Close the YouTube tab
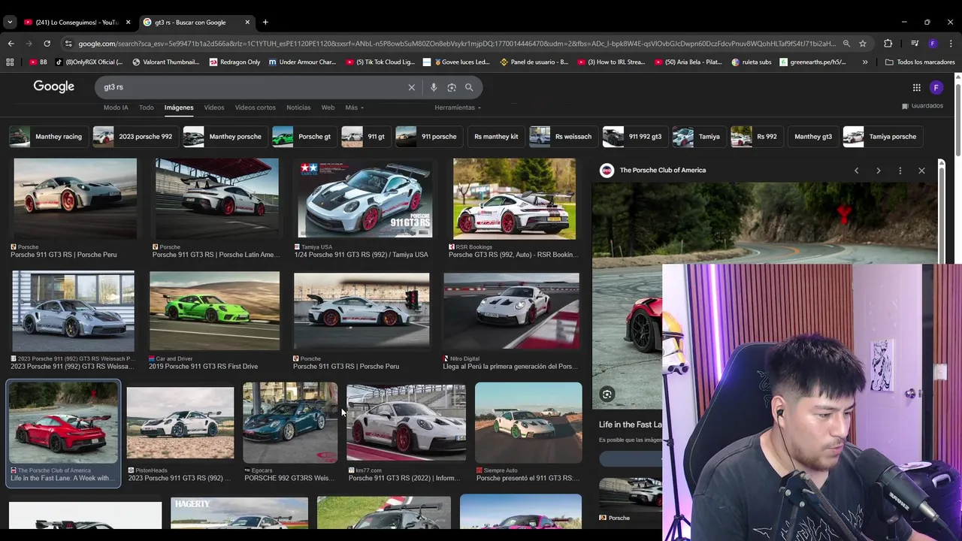The image size is (962, 541). pyautogui.click(x=128, y=22)
